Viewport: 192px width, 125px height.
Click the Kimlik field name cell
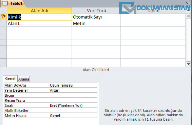click(39, 17)
